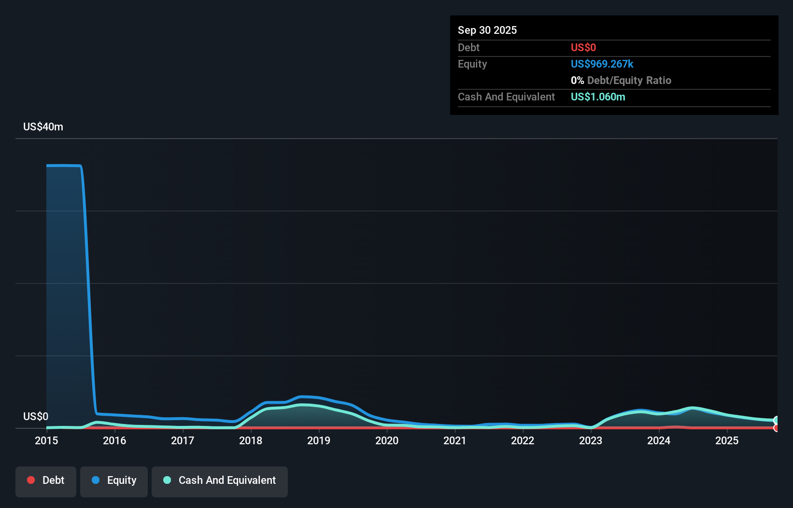The image size is (793, 508).
Task: Expand the Cash And Equivalent row in the tooltip
Action: pos(506,97)
